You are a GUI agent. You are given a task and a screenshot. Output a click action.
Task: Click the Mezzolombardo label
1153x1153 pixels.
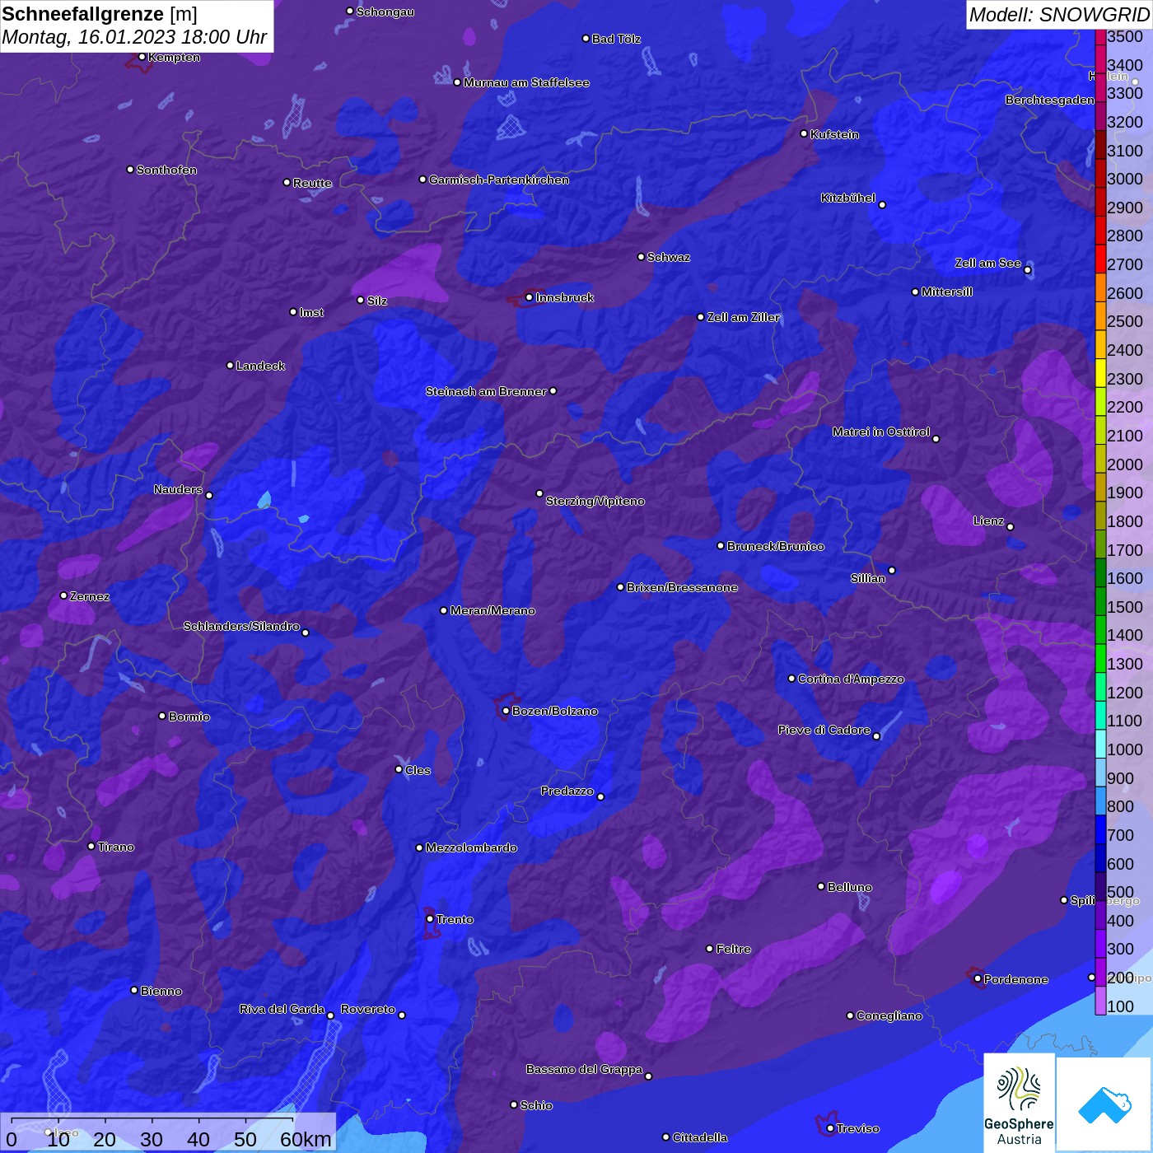[471, 847]
